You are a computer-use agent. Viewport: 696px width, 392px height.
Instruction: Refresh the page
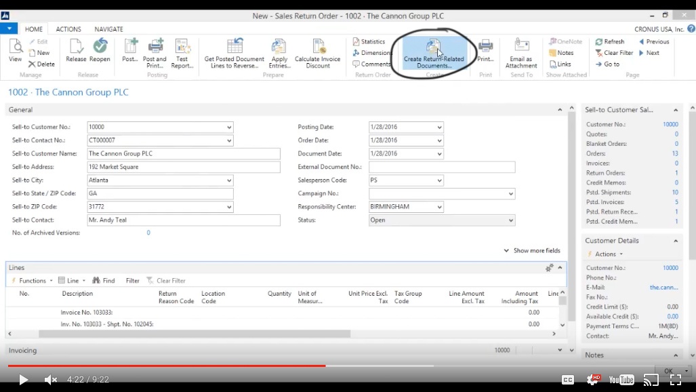coord(610,41)
